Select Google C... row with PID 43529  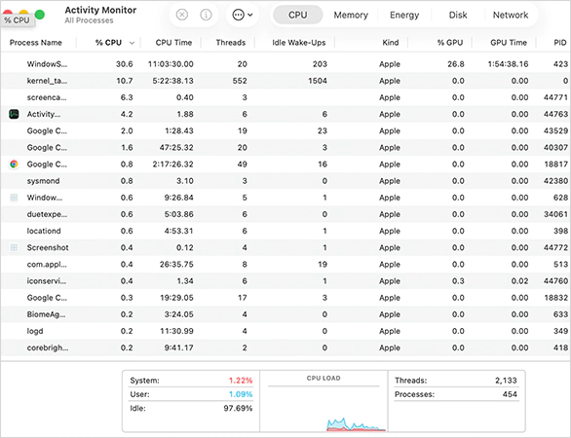285,130
